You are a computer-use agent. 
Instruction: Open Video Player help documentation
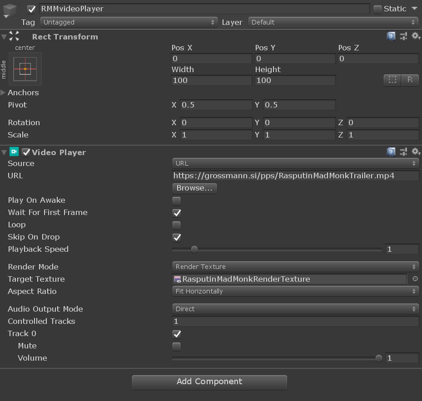tap(391, 151)
